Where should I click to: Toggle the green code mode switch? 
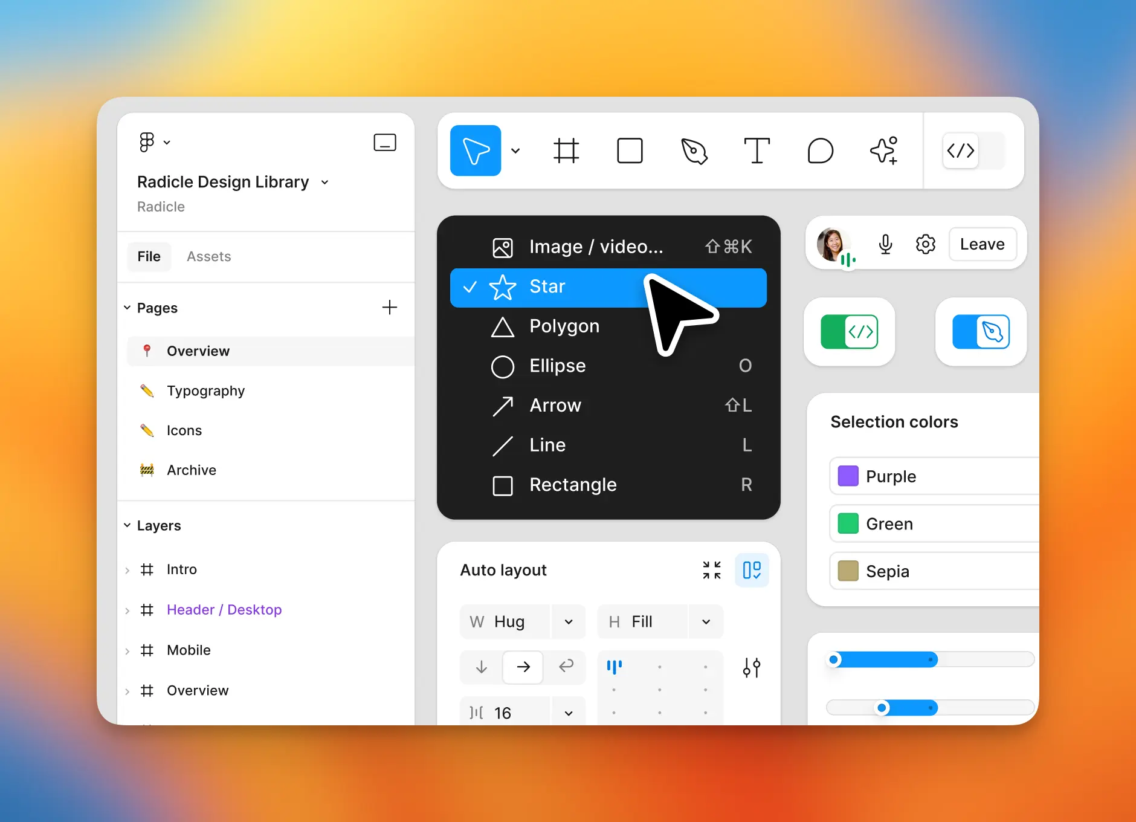coord(849,332)
